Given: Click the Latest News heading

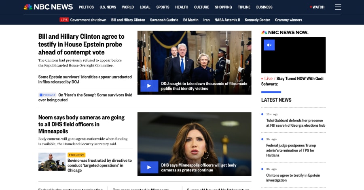Looking at the screenshot, I should pyautogui.click(x=276, y=100).
